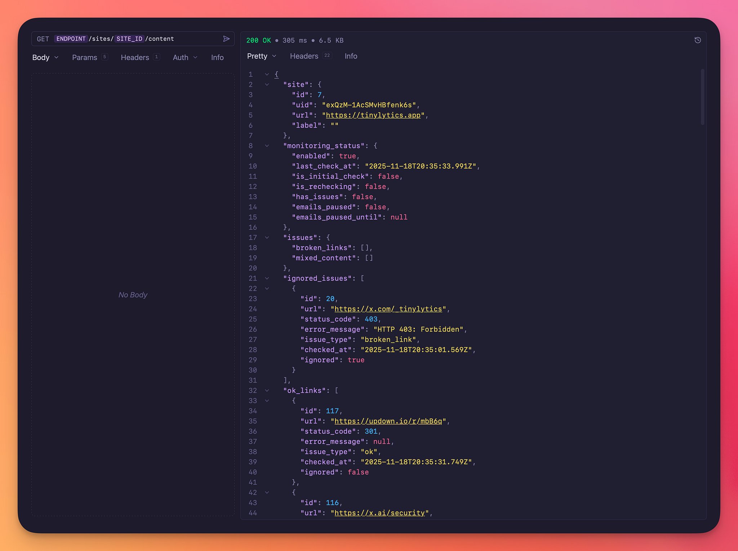Open the https://tinylytics.app link
Viewport: 738px width, 551px height.
pos(373,115)
